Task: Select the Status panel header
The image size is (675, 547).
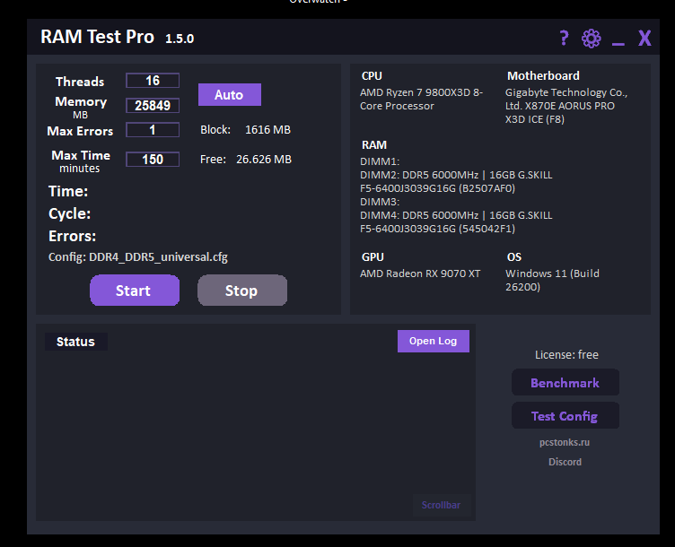Action: [x=75, y=342]
